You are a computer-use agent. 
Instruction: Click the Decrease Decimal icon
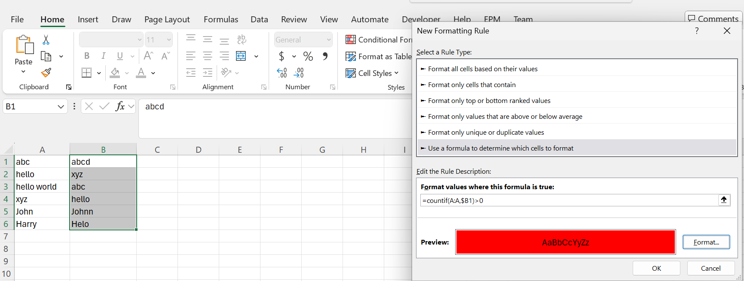tap(299, 73)
